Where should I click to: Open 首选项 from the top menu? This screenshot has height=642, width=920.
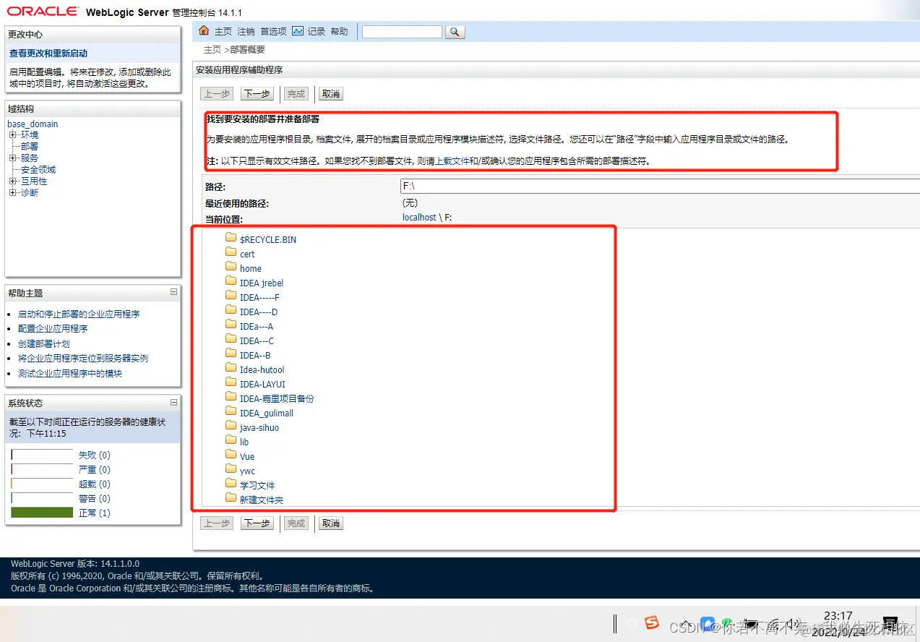[x=272, y=31]
